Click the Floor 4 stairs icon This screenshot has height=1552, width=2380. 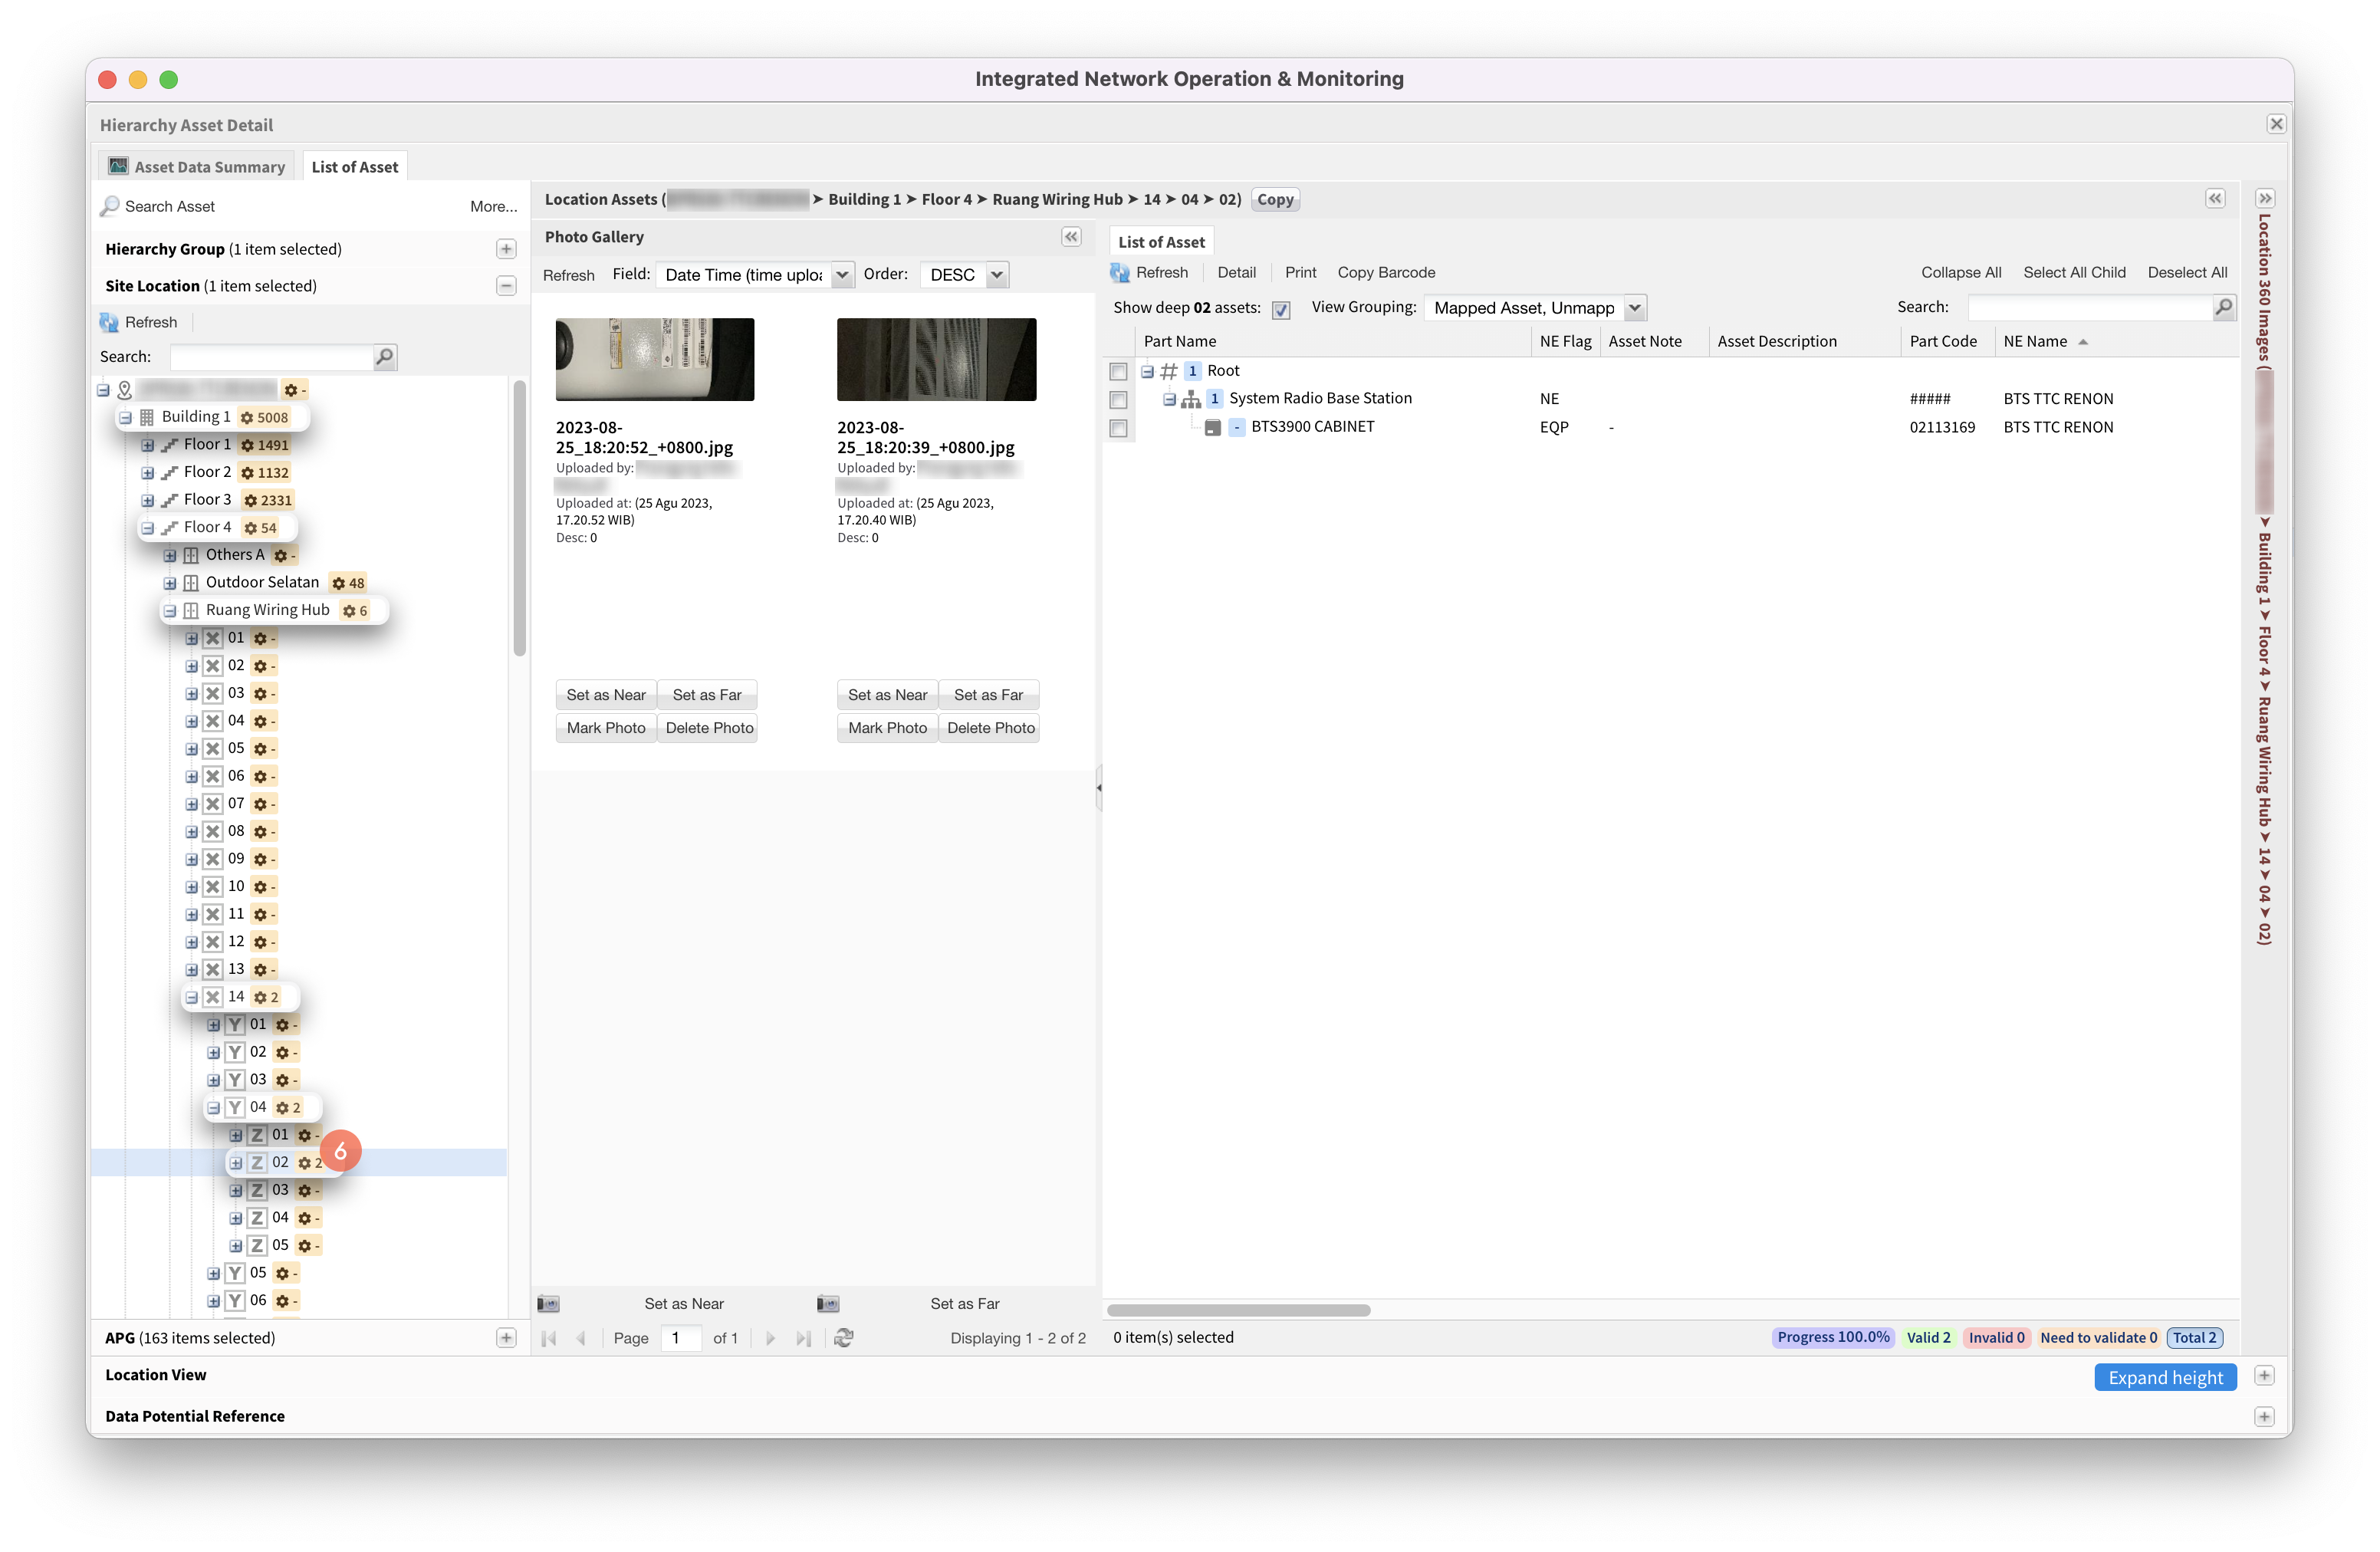(170, 527)
